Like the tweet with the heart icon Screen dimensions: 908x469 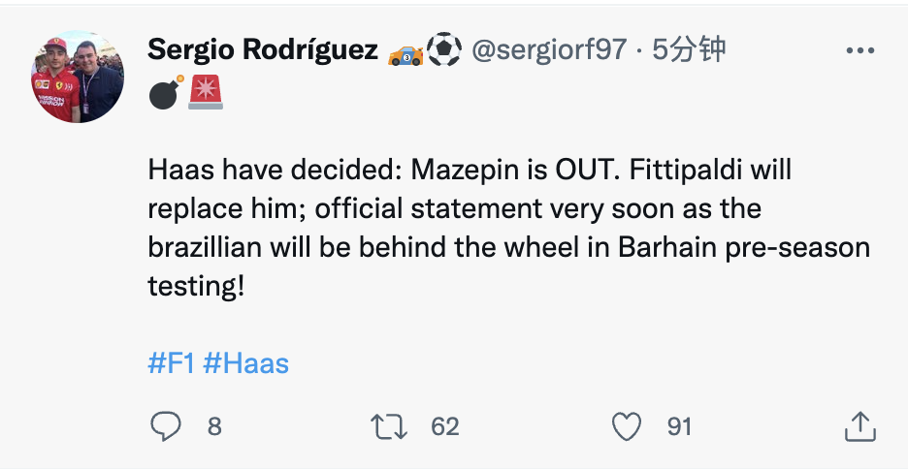coord(628,426)
